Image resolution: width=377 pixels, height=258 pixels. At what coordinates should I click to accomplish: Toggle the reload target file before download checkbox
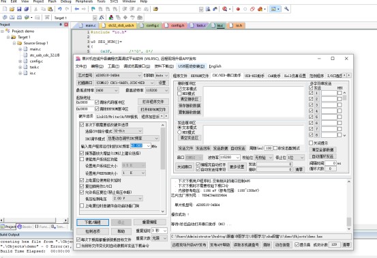[78, 240]
